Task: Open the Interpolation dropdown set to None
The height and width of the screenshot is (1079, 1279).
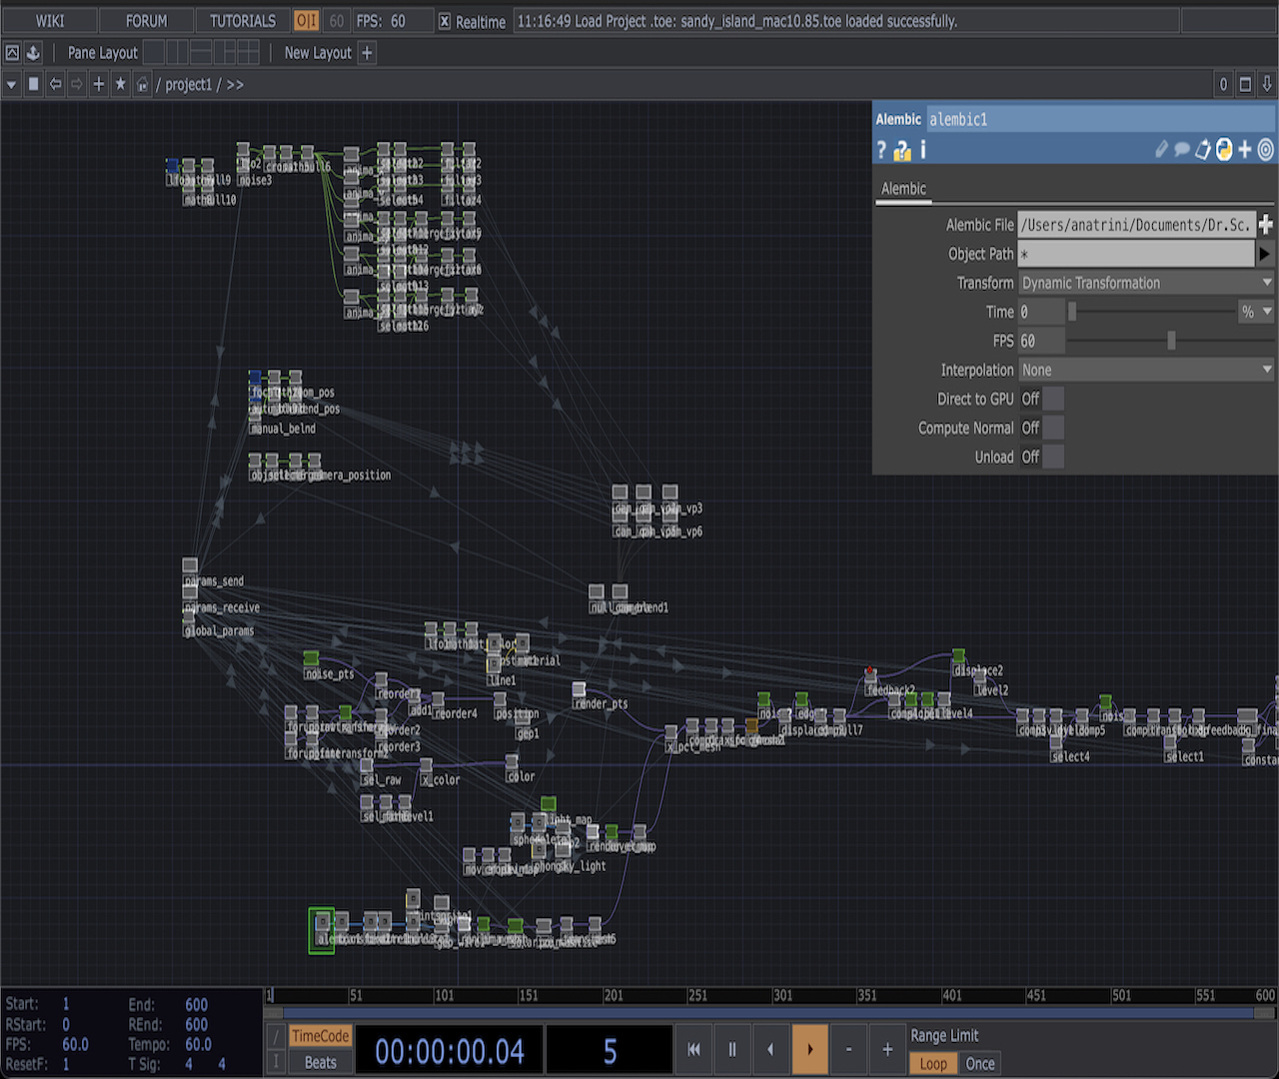Action: point(1144,370)
